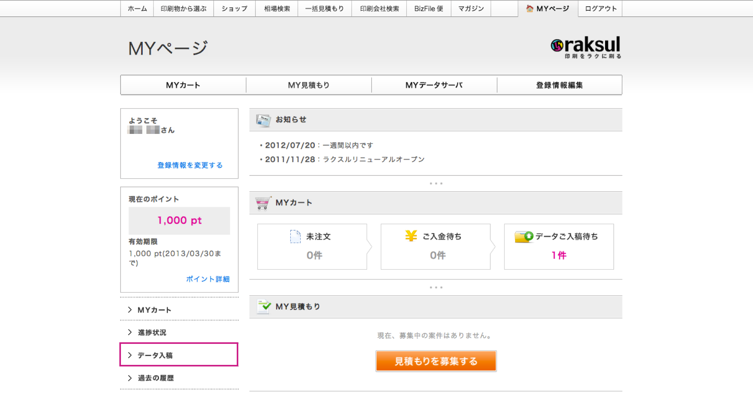The image size is (753, 393).
Task: Switch to the MY見積もり tab
Action: coord(308,85)
